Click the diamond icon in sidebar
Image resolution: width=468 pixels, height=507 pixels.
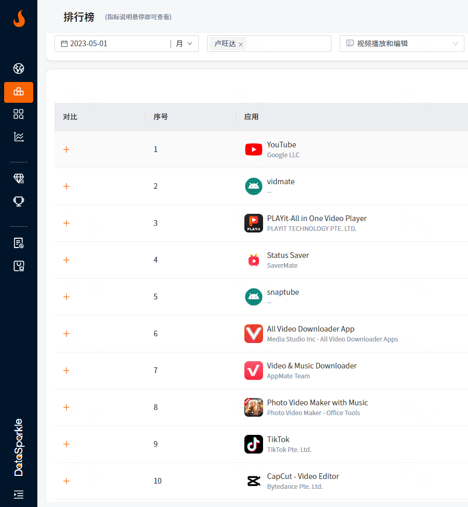[x=19, y=179]
